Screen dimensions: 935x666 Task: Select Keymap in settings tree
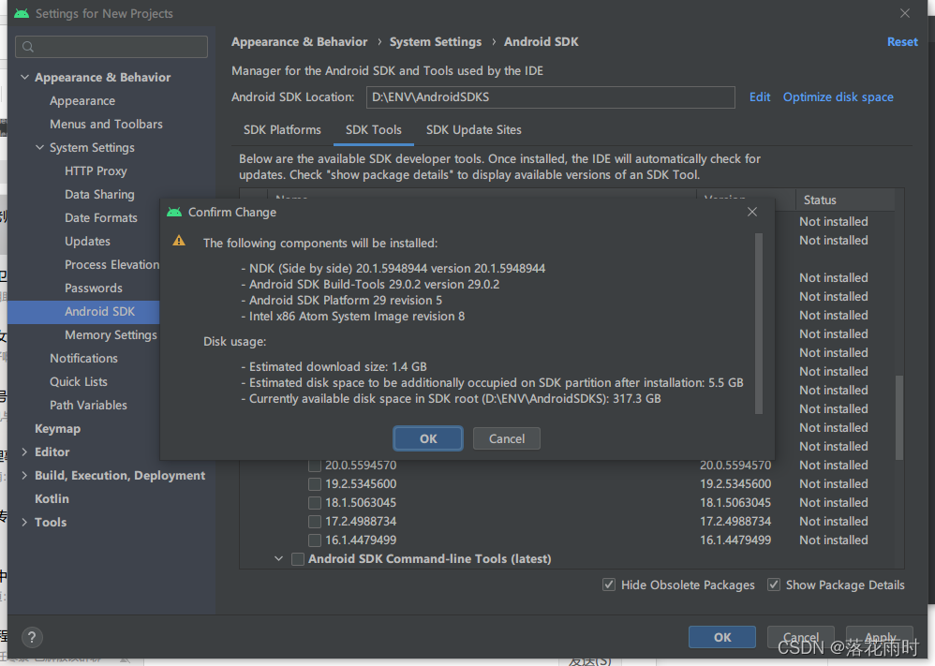point(57,429)
